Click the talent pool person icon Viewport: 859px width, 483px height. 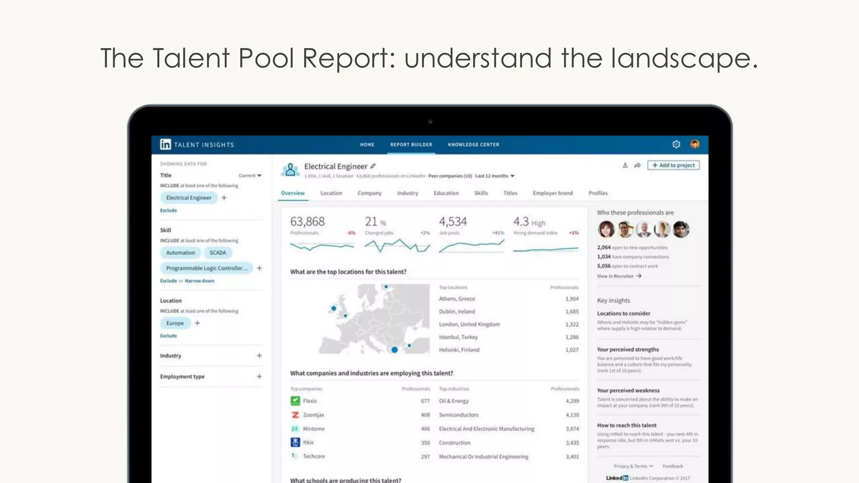tap(290, 170)
